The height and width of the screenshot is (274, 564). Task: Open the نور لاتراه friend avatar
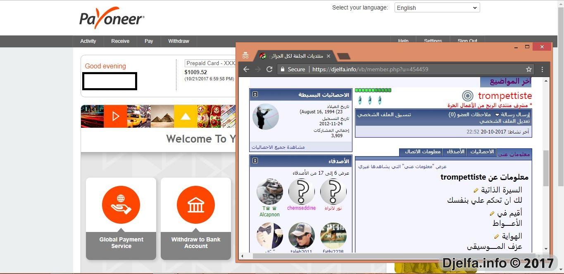click(x=333, y=192)
